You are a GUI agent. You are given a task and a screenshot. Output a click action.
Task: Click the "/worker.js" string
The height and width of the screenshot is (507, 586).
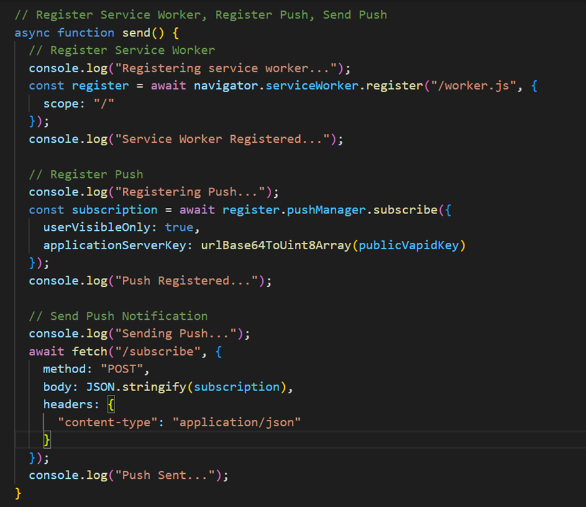point(473,86)
